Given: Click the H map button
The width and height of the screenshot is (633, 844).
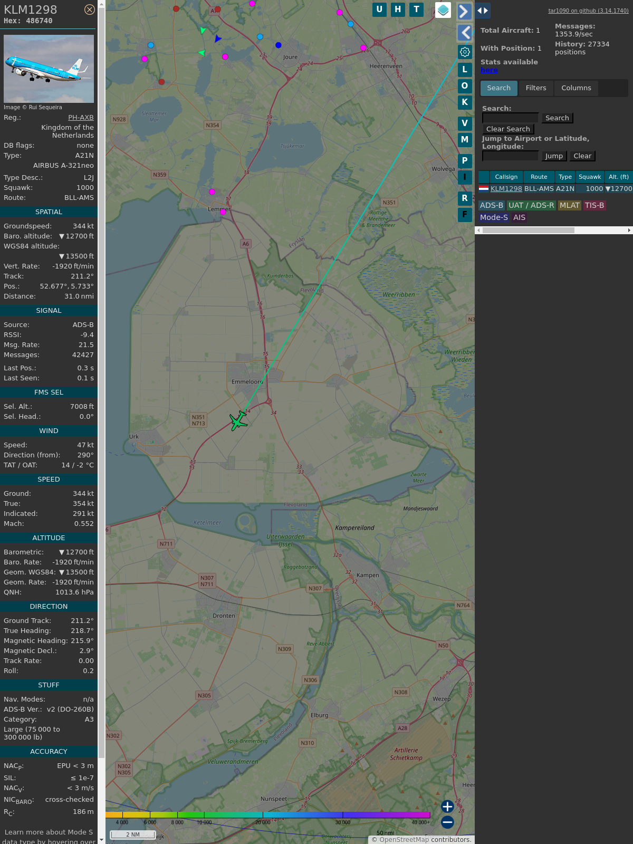Looking at the screenshot, I should pyautogui.click(x=398, y=9).
